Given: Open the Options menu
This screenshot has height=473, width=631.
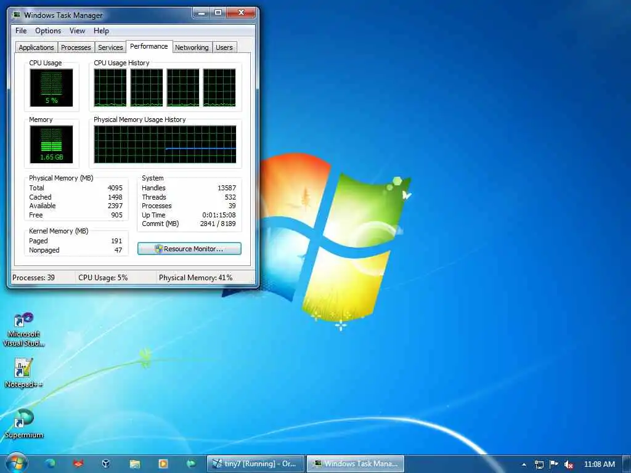Looking at the screenshot, I should [48, 31].
